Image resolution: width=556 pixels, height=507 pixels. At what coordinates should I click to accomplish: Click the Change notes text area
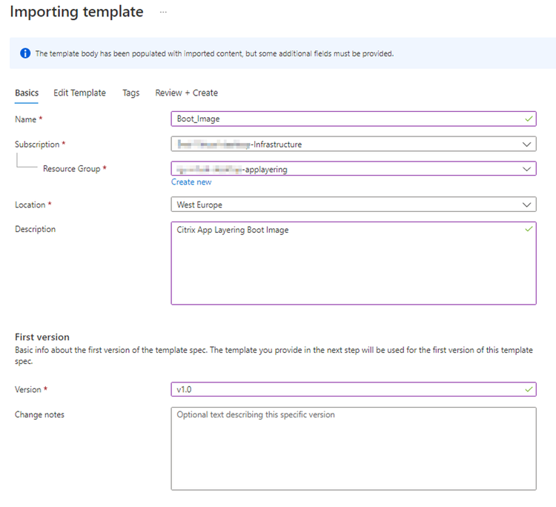click(x=354, y=448)
